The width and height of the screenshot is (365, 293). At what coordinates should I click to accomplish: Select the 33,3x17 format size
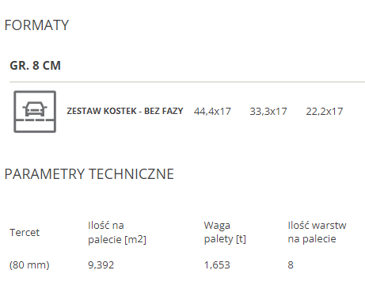click(268, 112)
